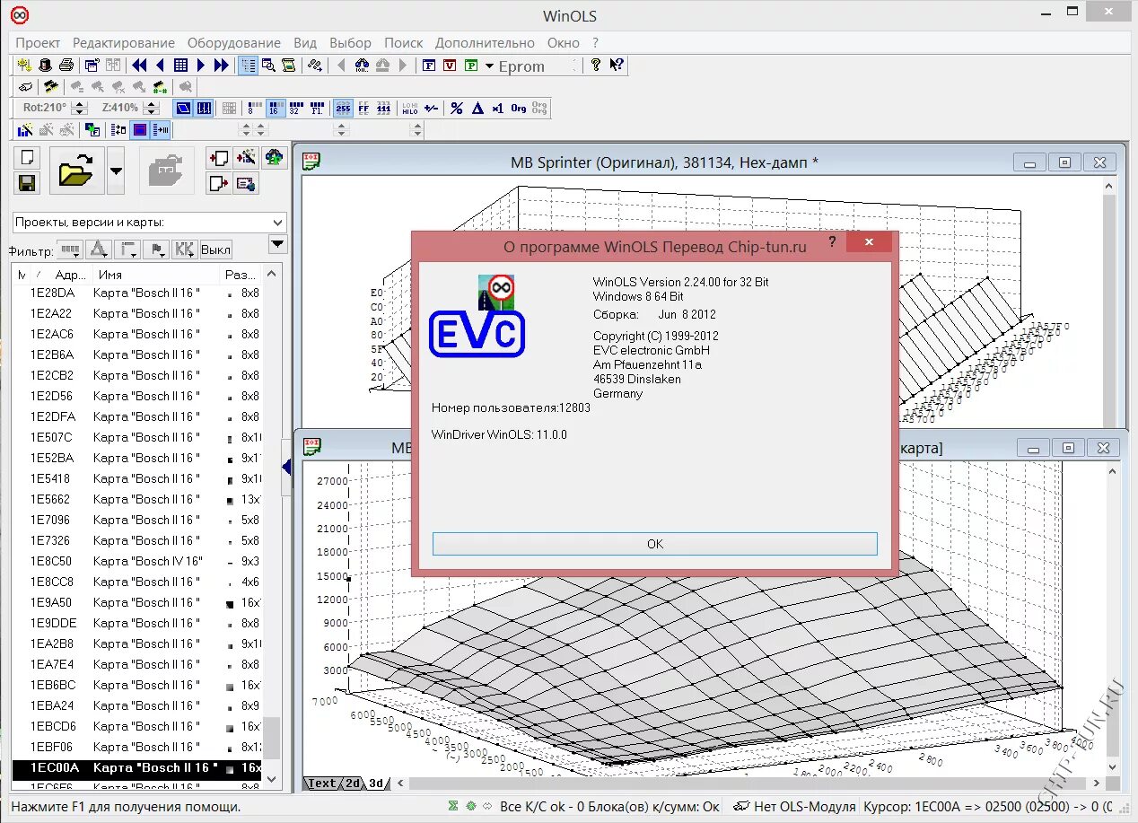Click the red V window icon
Image resolution: width=1138 pixels, height=823 pixels.
[x=449, y=65]
